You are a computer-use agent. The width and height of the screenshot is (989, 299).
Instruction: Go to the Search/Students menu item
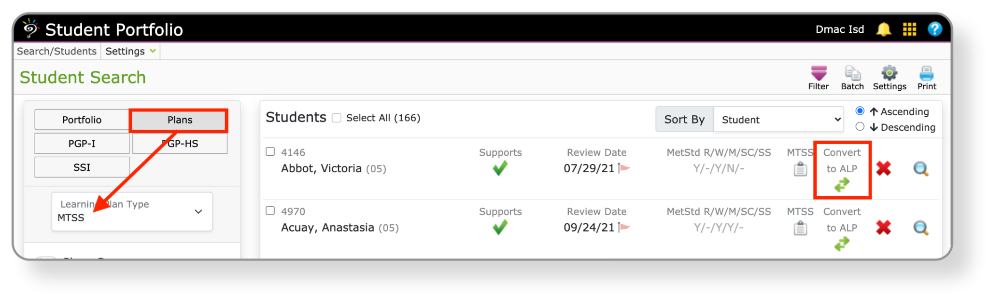(x=57, y=51)
